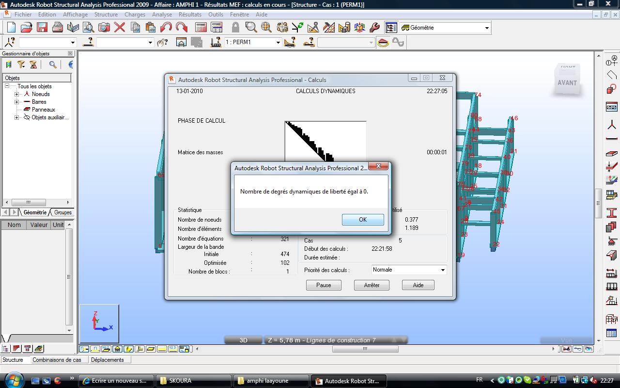Click the red-striped diagrams icon

point(383,42)
